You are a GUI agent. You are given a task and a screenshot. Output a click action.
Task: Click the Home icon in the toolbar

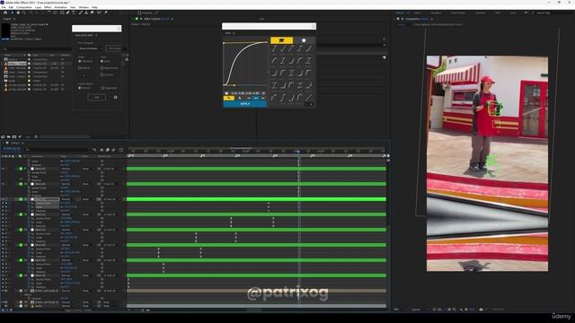pos(5,13)
